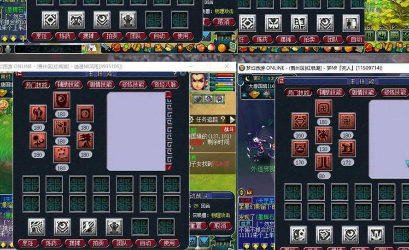Open the 奇经八脉 tab in 逍遥№风雨 window
Viewport: 409px width, 250px height.
165,84
